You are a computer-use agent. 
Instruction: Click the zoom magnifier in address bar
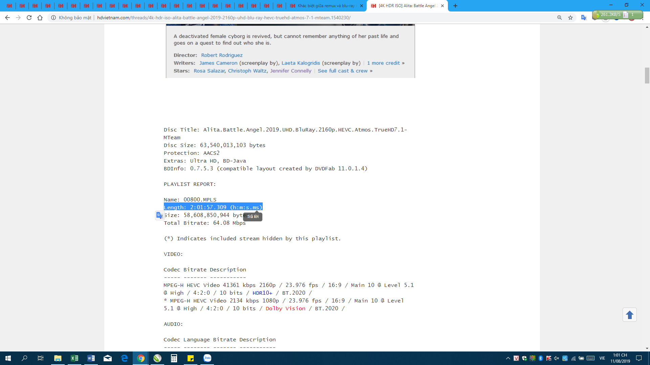pos(560,18)
